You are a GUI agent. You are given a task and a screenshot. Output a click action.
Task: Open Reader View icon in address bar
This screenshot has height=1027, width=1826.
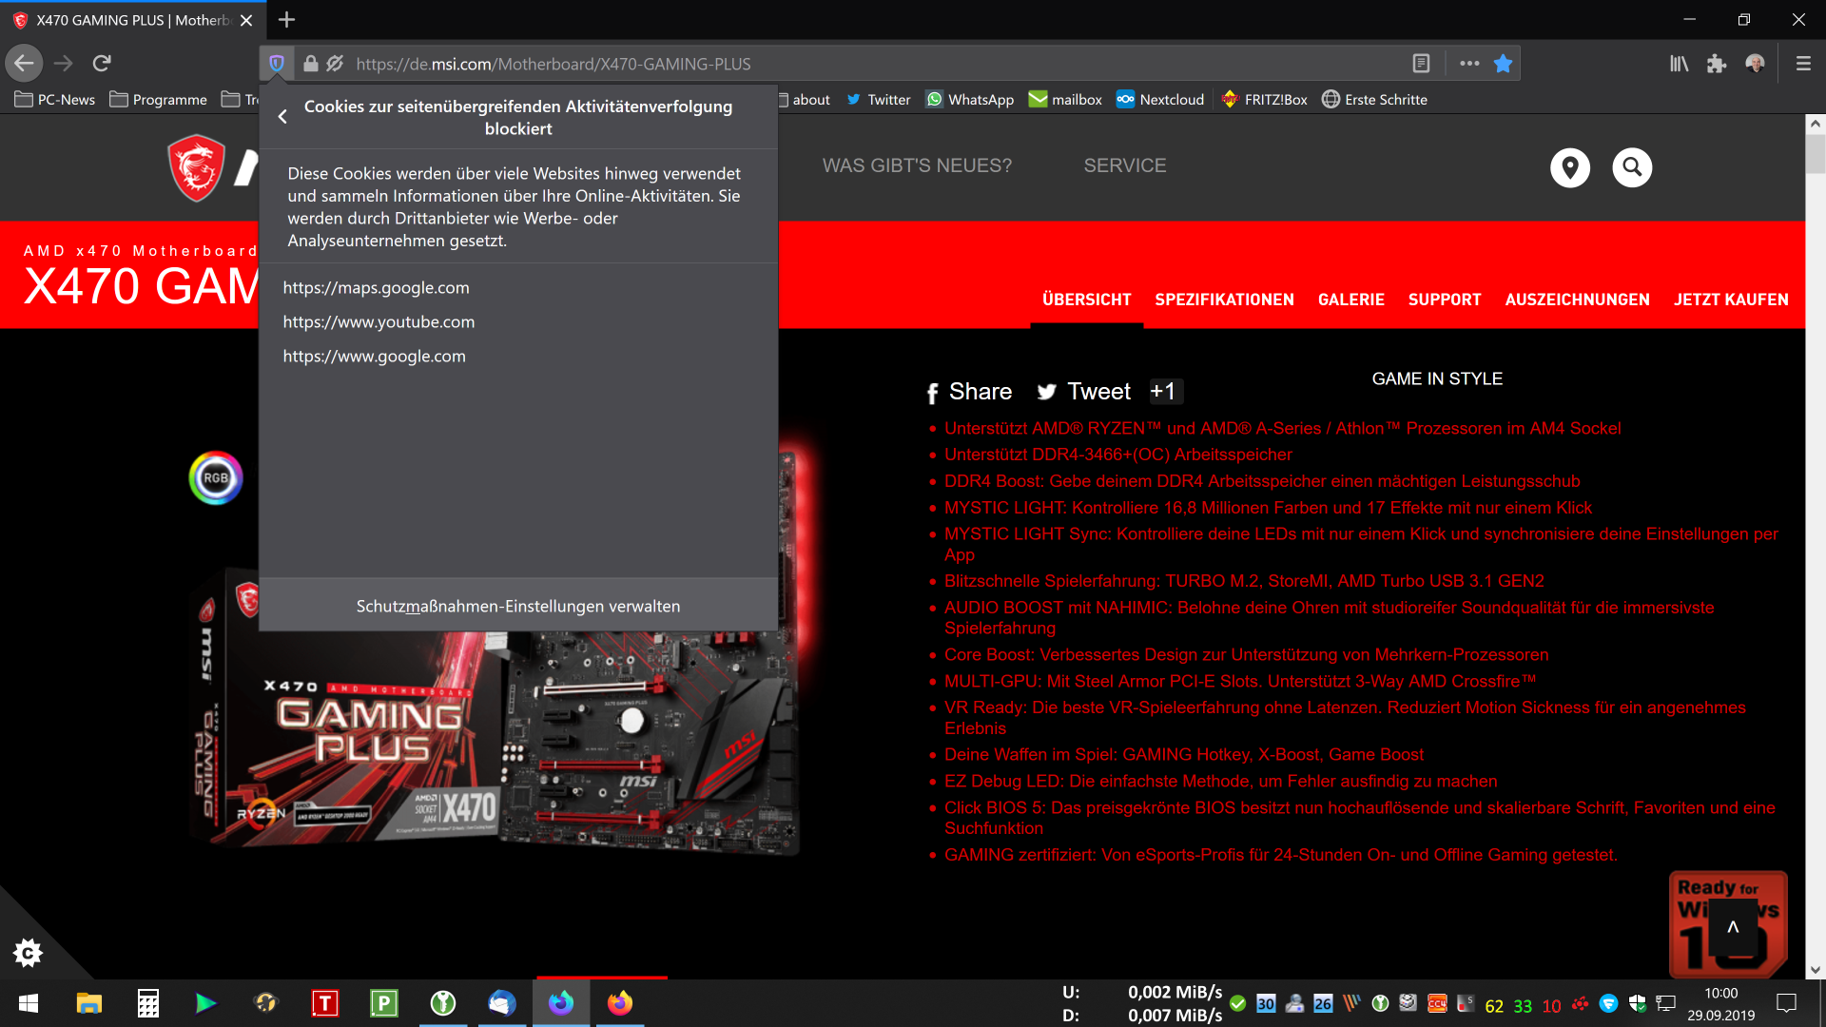coord(1421,64)
